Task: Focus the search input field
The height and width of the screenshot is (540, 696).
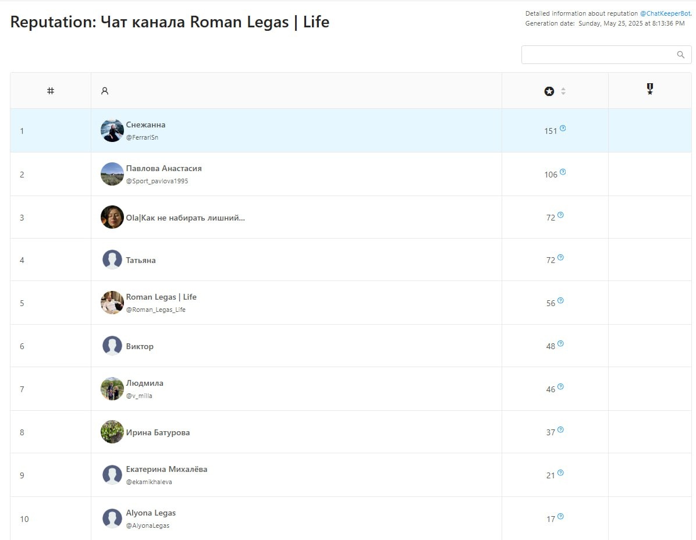Action: pos(606,55)
